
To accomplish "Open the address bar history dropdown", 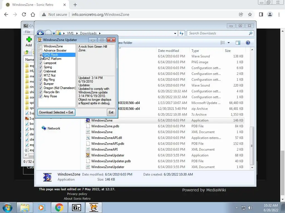I will point(175,33).
